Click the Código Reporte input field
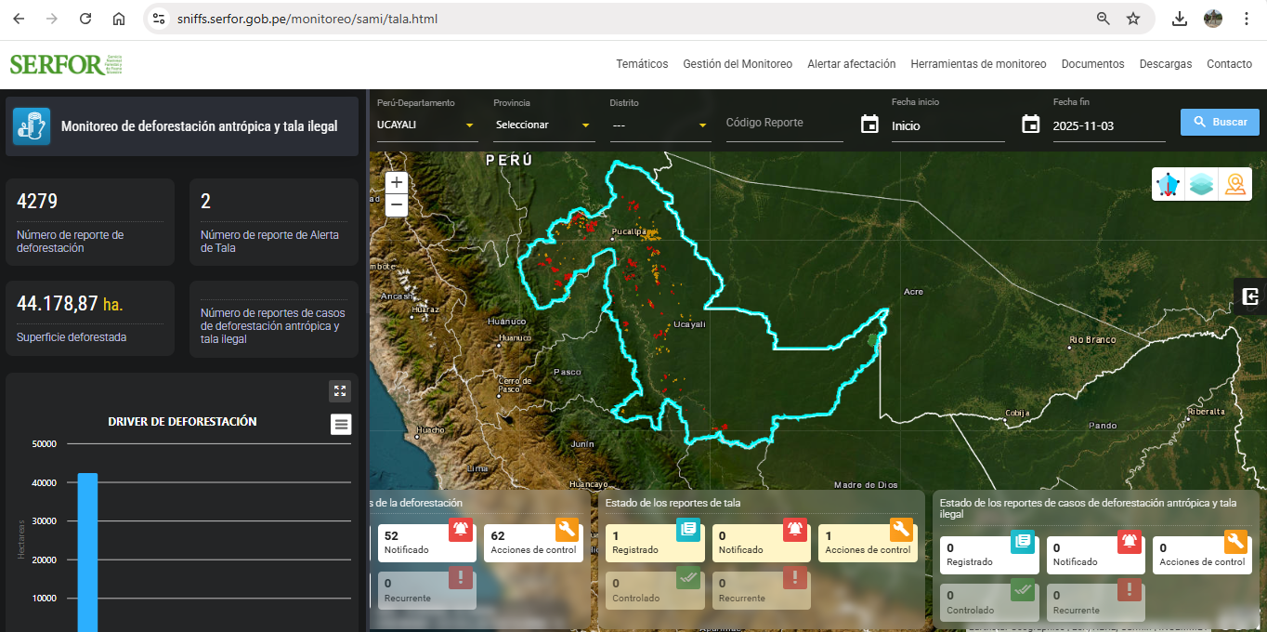This screenshot has width=1267, height=632. coord(784,124)
